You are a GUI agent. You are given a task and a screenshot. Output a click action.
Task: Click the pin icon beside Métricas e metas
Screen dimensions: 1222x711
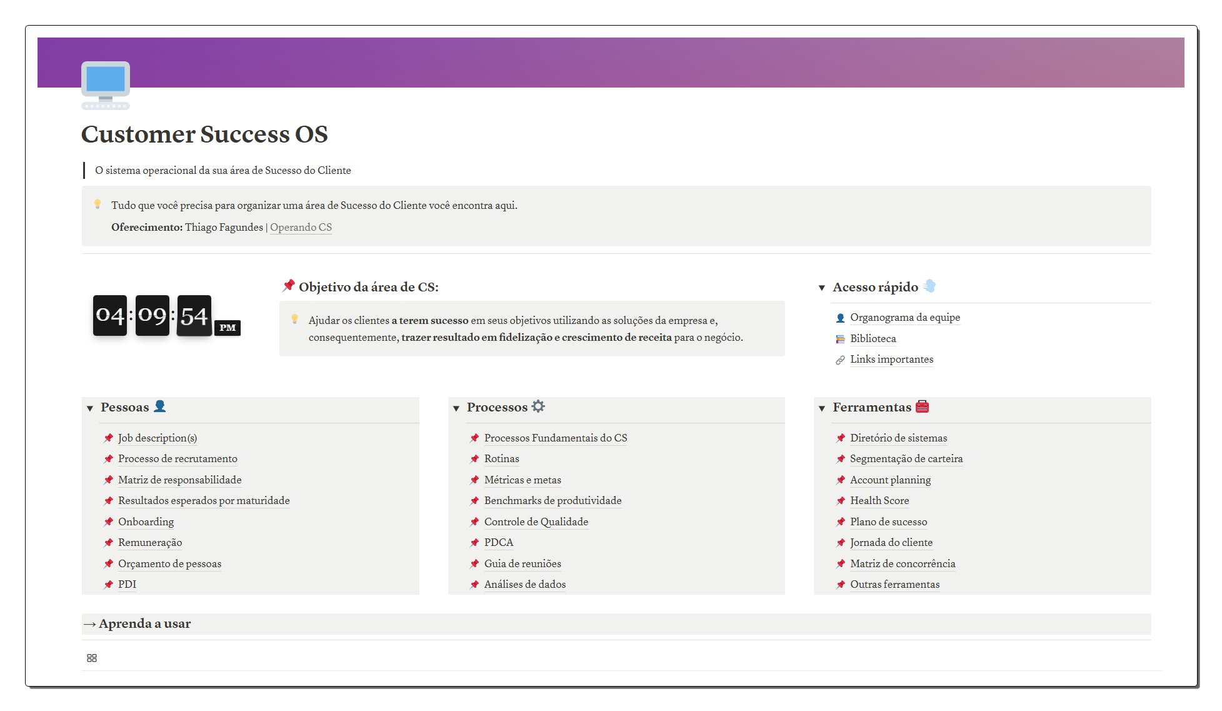475,480
